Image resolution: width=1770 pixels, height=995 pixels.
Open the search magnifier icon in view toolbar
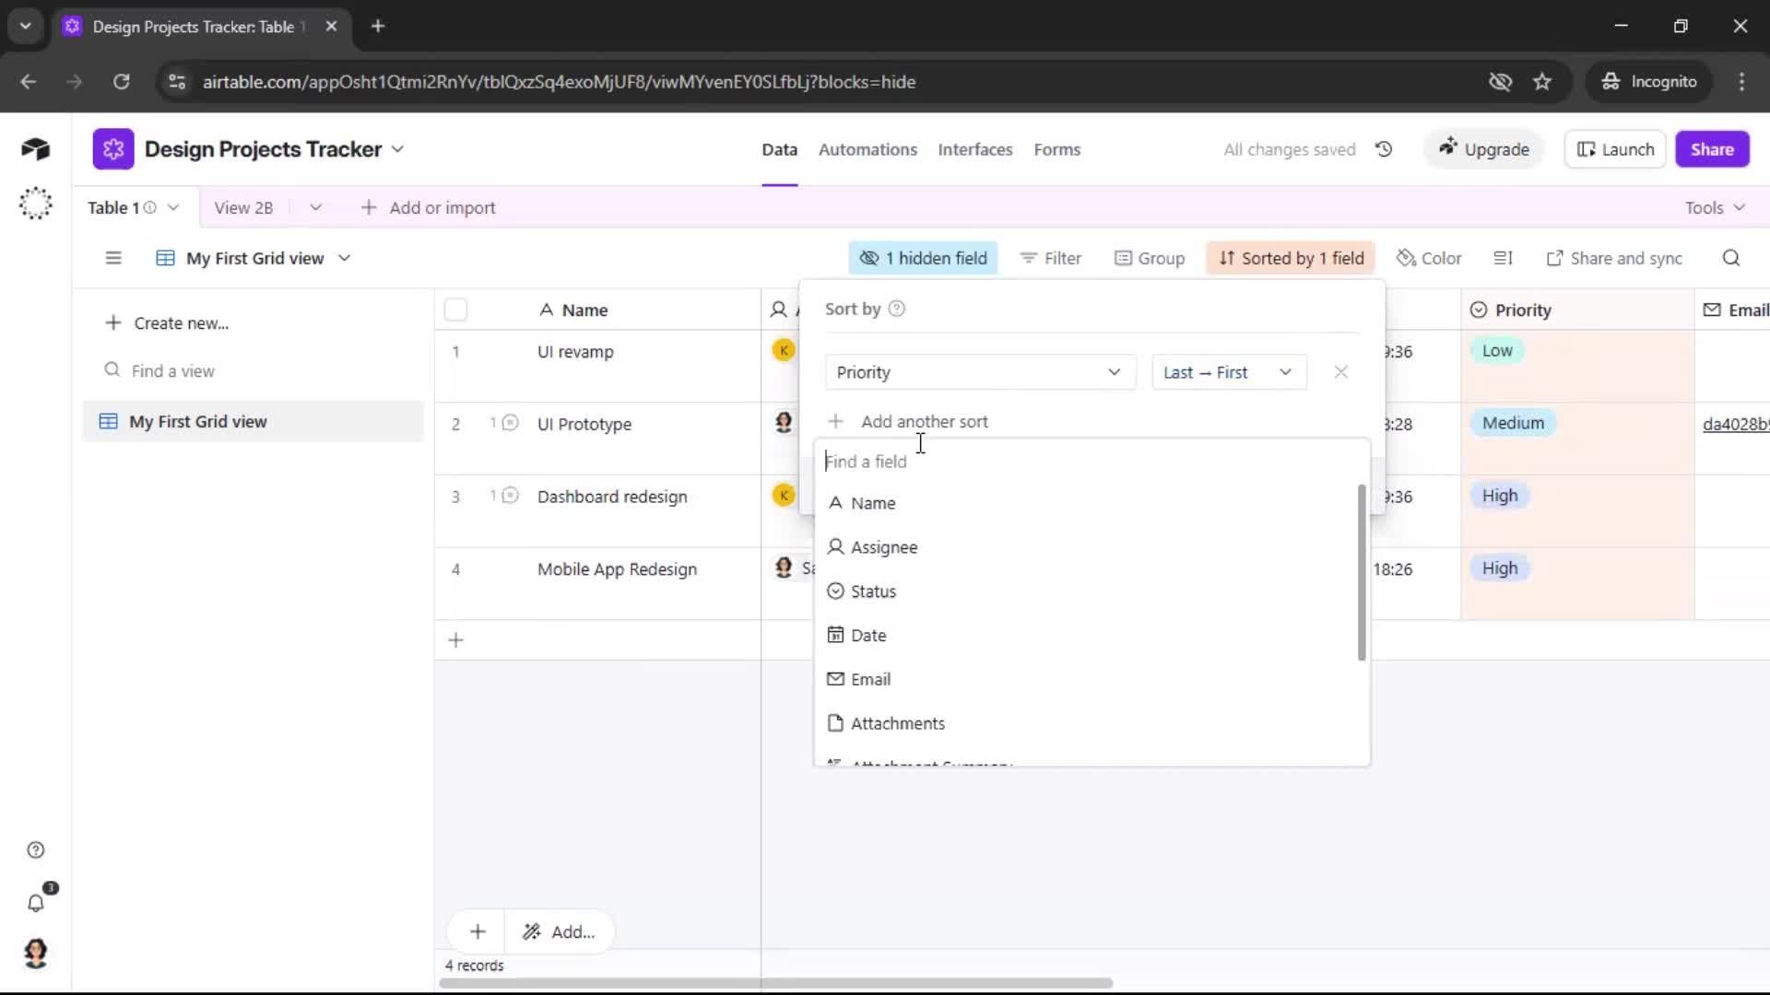pos(1731,258)
